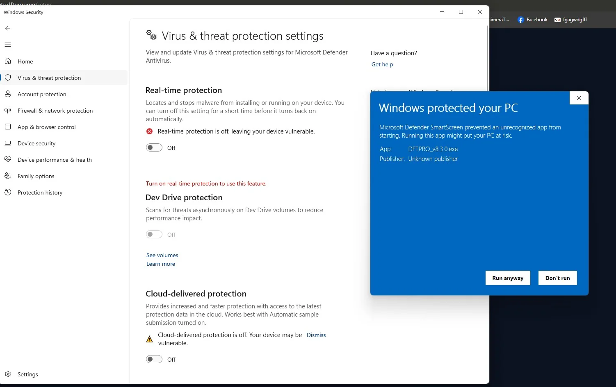Open Settings at sidebar bottom

(x=64, y=374)
